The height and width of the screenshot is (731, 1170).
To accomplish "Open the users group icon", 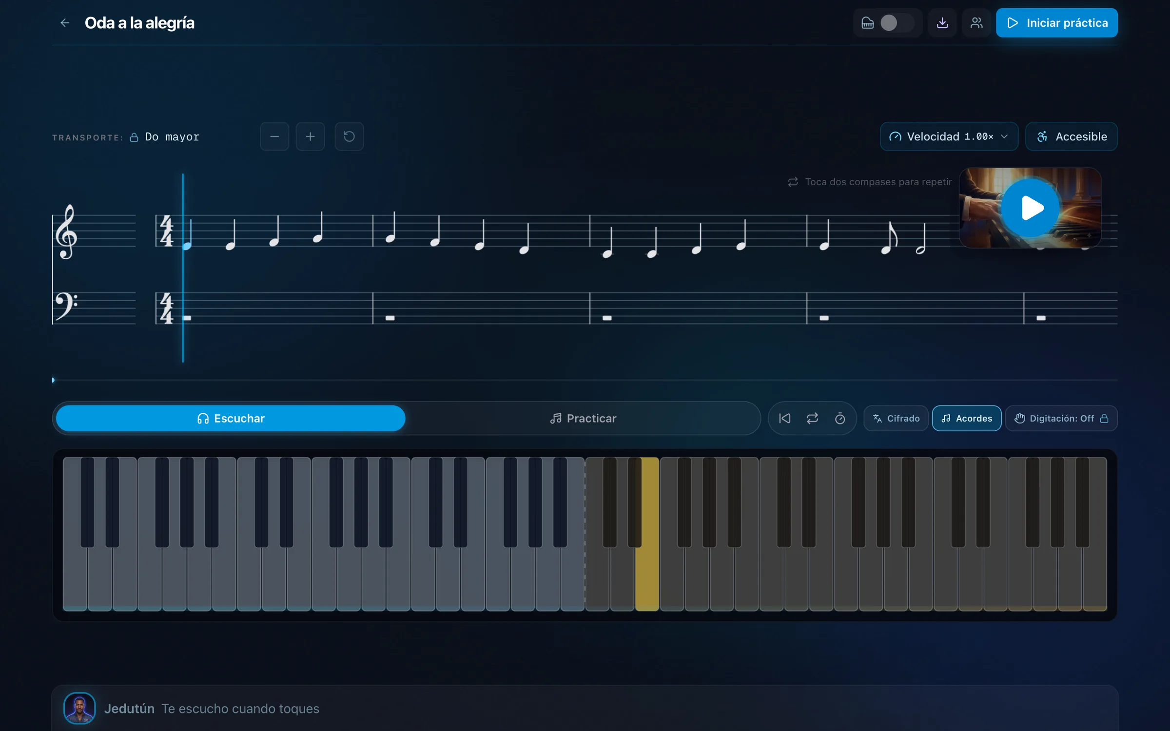I will point(976,23).
